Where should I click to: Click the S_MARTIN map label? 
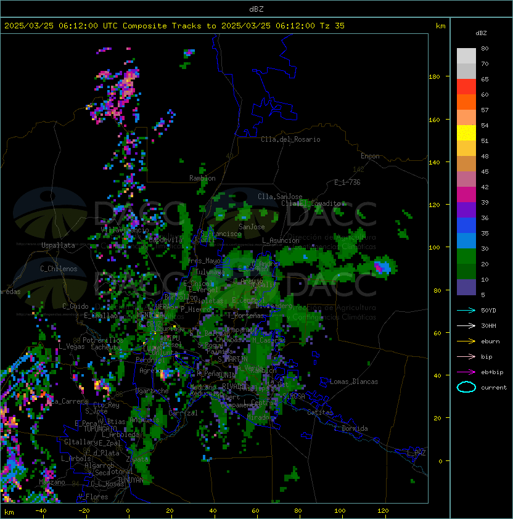(x=232, y=359)
